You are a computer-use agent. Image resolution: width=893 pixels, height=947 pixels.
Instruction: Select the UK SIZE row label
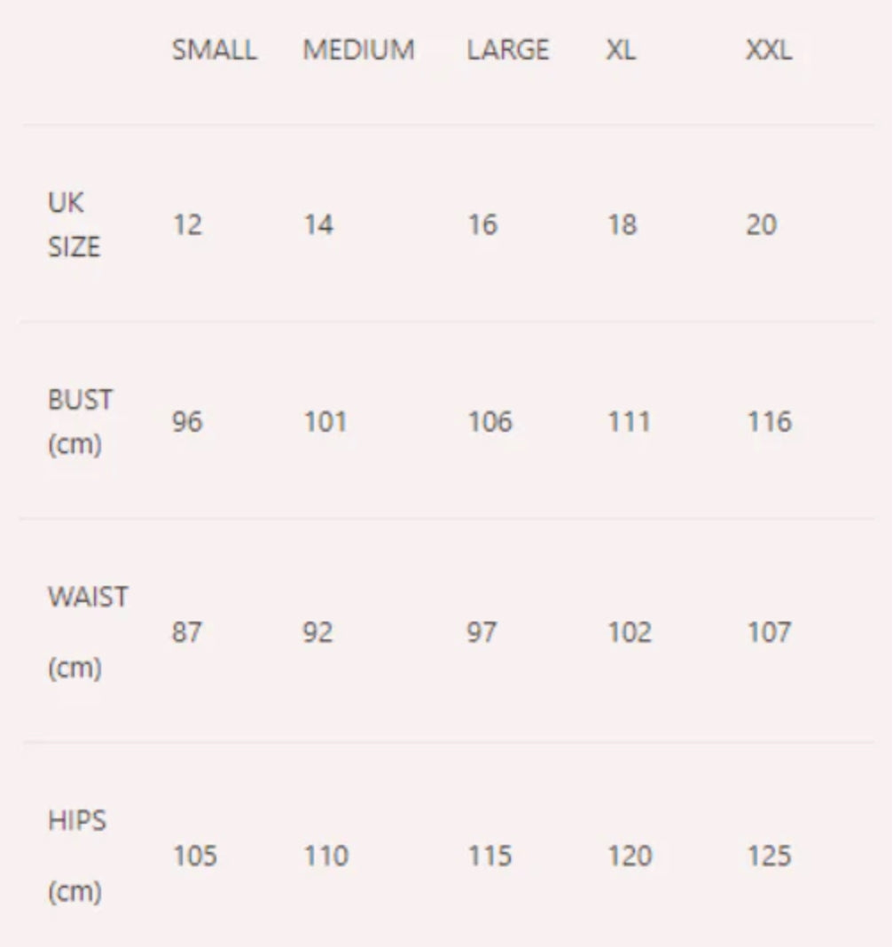click(74, 224)
